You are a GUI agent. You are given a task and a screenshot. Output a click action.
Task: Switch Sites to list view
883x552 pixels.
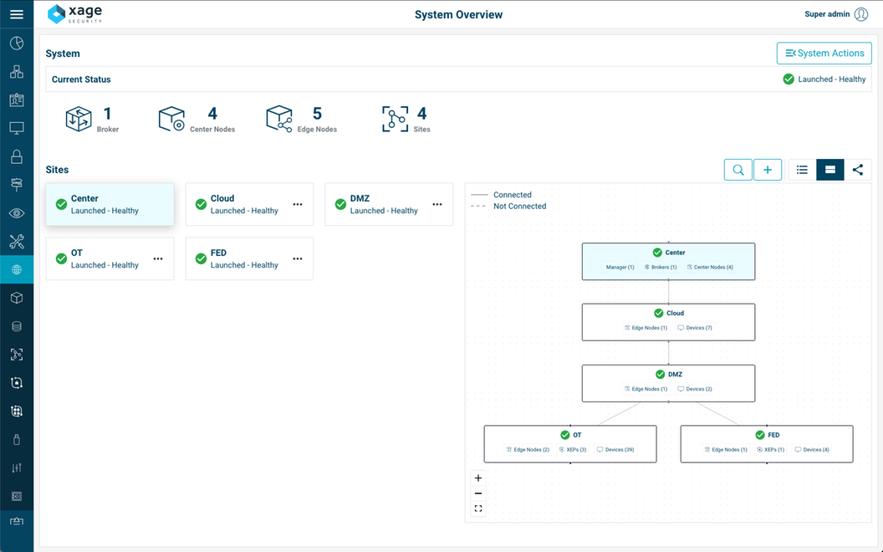pyautogui.click(x=802, y=170)
